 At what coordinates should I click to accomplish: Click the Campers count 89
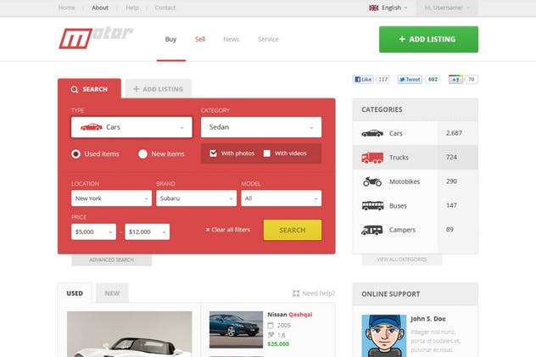(449, 229)
